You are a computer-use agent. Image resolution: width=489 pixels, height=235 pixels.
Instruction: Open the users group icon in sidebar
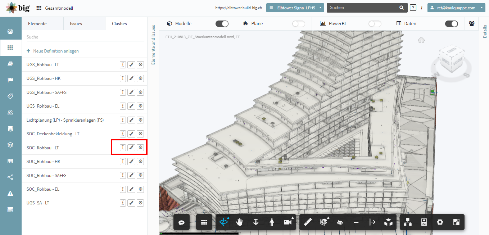(10, 113)
